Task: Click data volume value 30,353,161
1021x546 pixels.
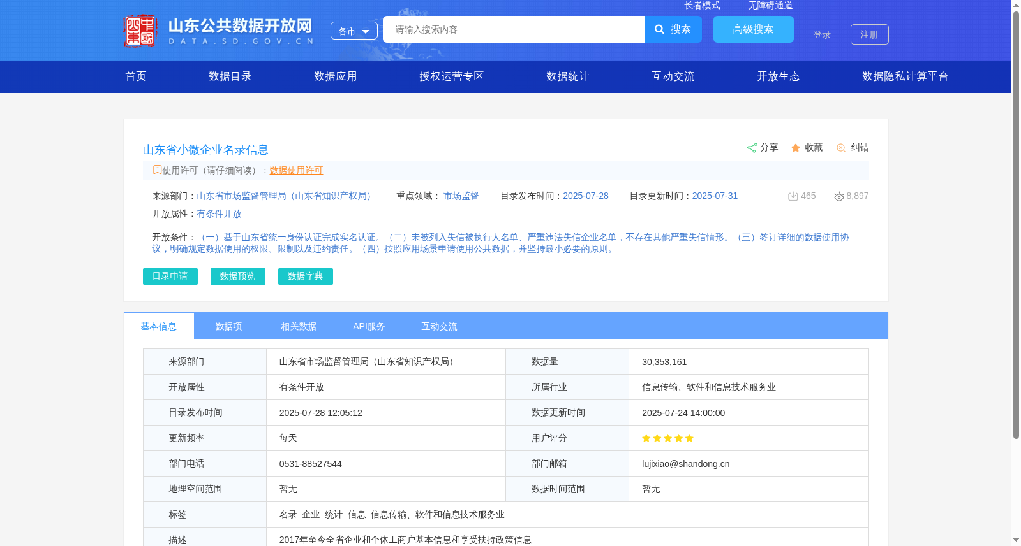Action: tap(664, 362)
